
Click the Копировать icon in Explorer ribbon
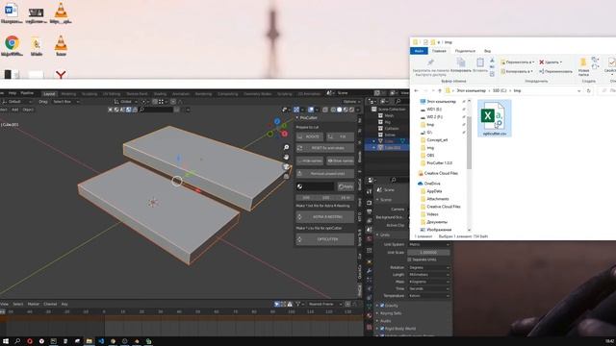[x=461, y=62]
